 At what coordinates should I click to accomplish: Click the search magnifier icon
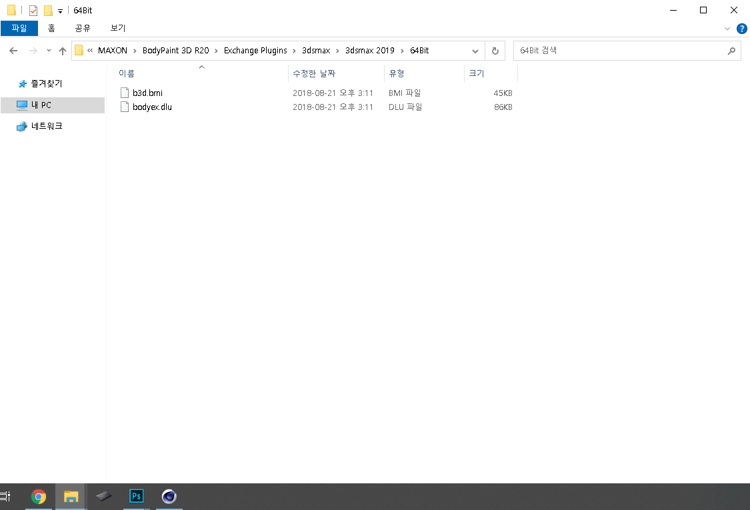[731, 51]
